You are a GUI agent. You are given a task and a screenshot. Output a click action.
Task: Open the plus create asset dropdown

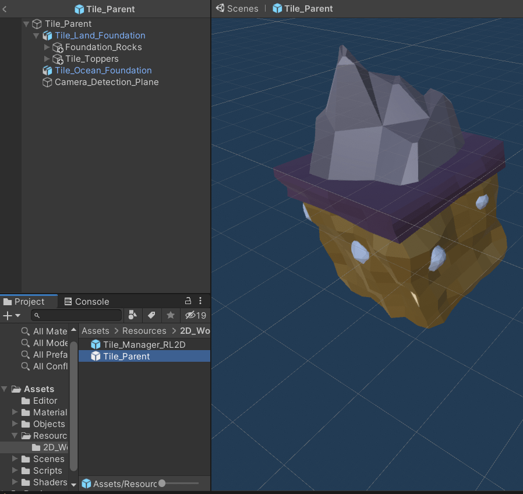click(x=11, y=315)
